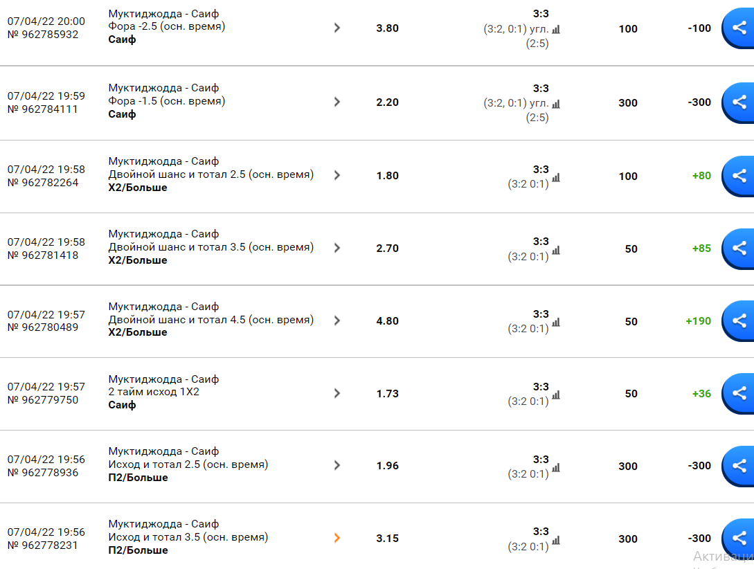
Task: Share bet № 962782264
Action: click(x=739, y=176)
